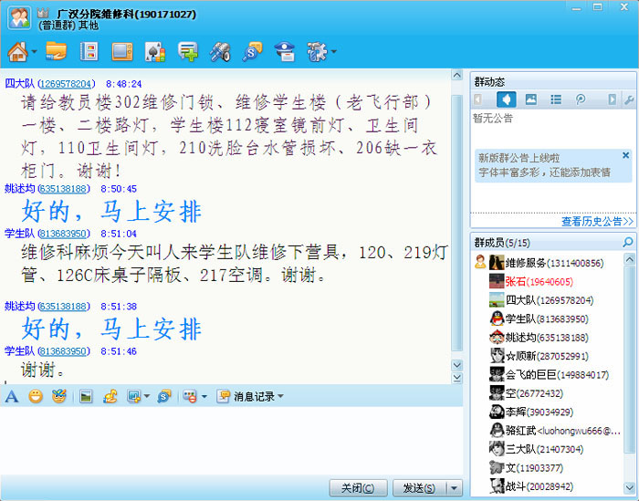Viewport: 639px width, 501px height.
Task: Click 姚述均 number link at 8:50:45
Action: 63,189
